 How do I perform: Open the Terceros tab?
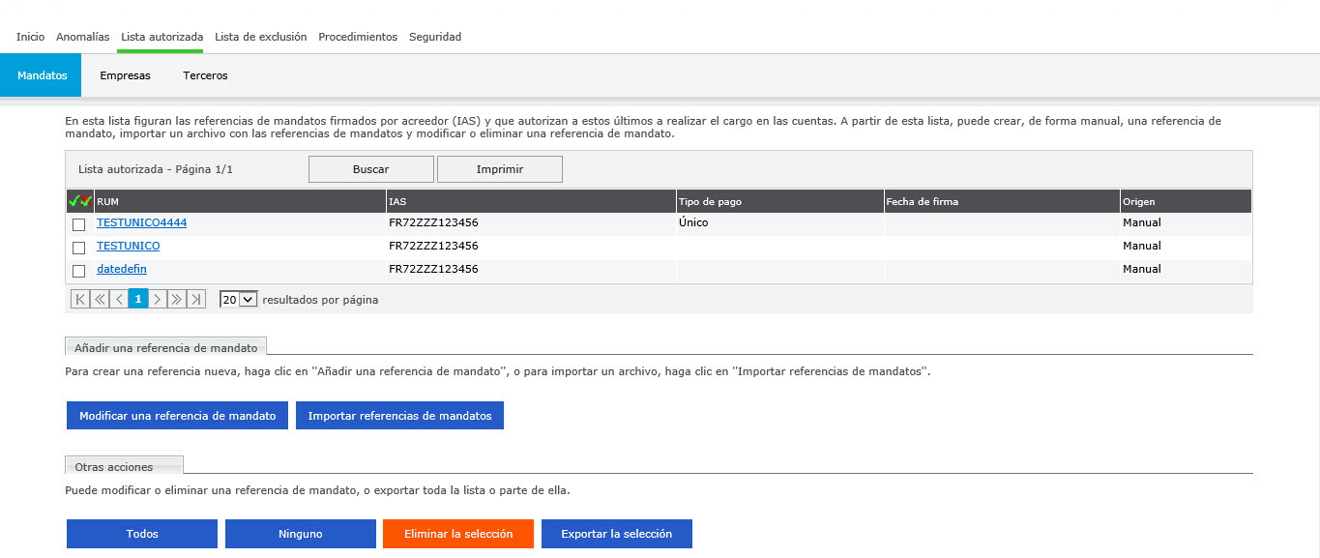point(205,75)
